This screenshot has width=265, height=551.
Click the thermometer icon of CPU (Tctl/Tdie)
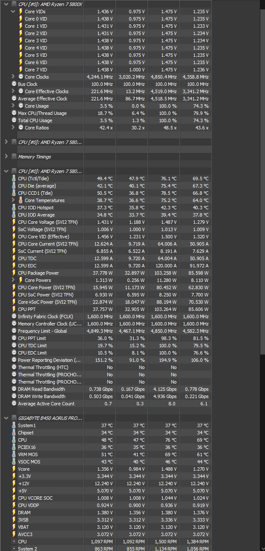(14, 179)
